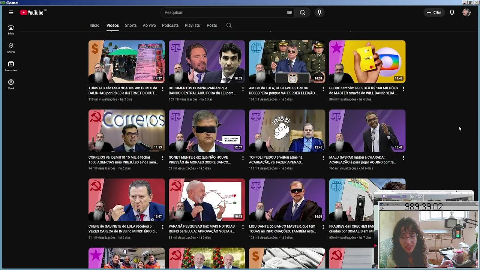
Task: Open title link LIQUIDANTE do BANCO MASTER
Action: (x=282, y=229)
